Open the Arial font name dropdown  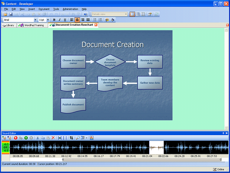(x=35, y=20)
